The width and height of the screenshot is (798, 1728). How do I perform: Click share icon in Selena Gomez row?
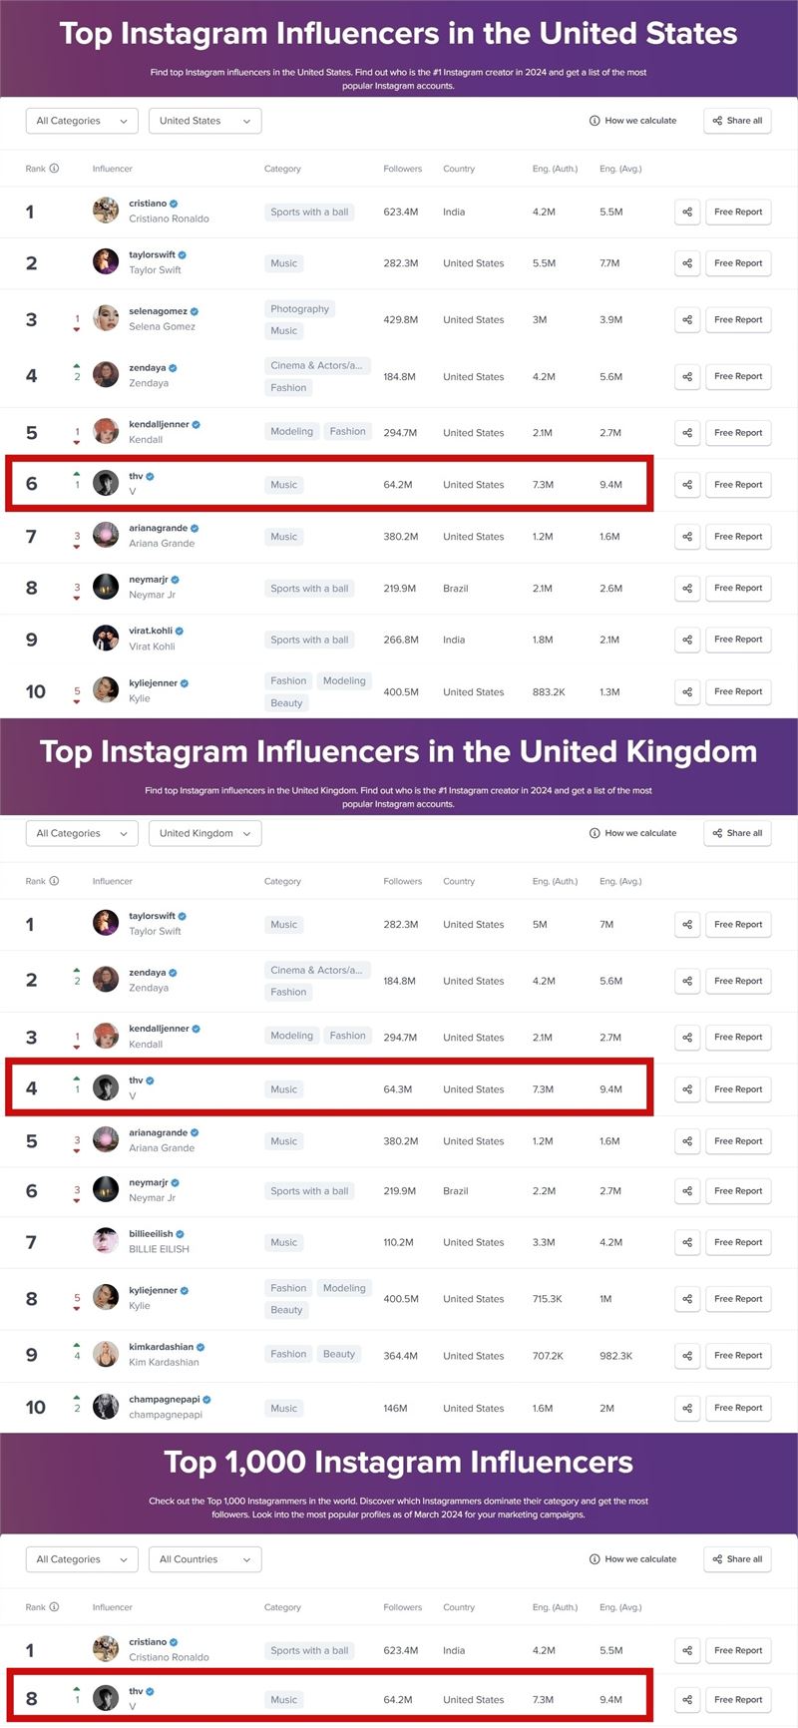(687, 320)
